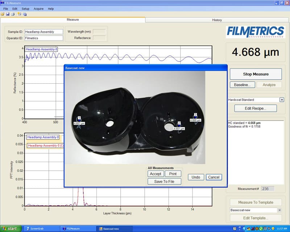Click the printer toolbar icon
This screenshot has width=290, height=232.
coord(13,14)
